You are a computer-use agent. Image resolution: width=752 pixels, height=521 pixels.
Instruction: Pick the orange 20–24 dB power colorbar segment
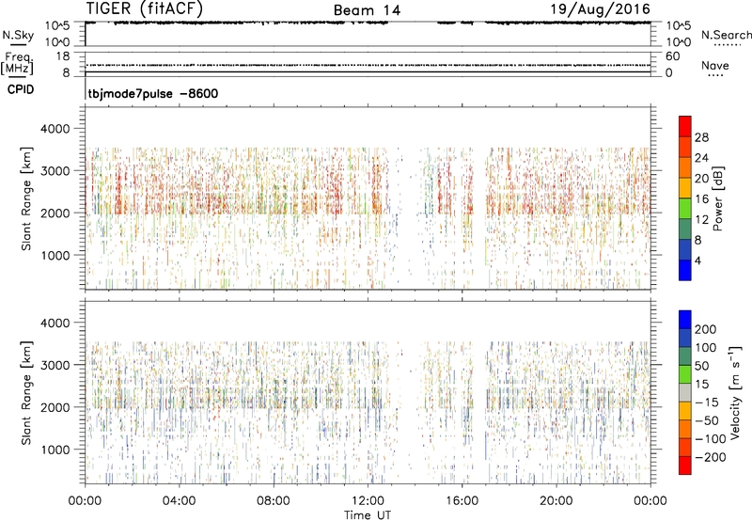coord(685,167)
